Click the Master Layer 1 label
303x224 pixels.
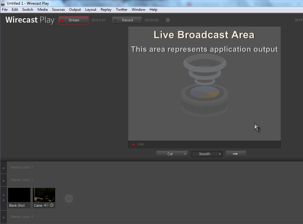click(22, 167)
